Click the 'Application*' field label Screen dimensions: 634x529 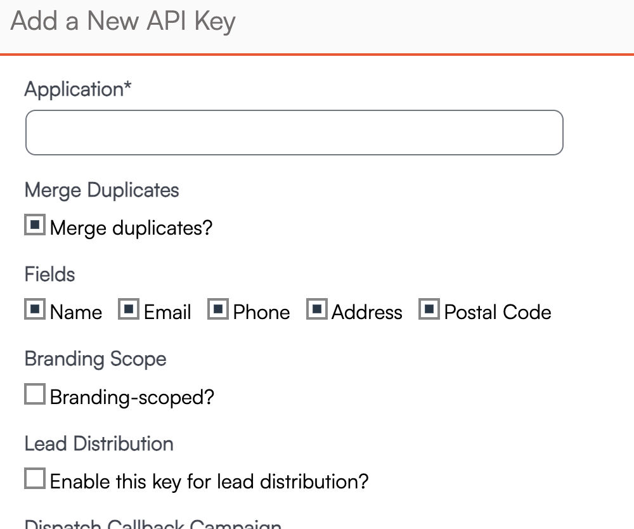coord(78,89)
